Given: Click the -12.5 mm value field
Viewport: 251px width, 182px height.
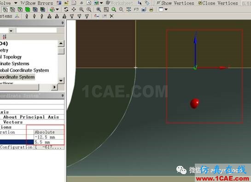Looking at the screenshot, I should tap(49, 137).
